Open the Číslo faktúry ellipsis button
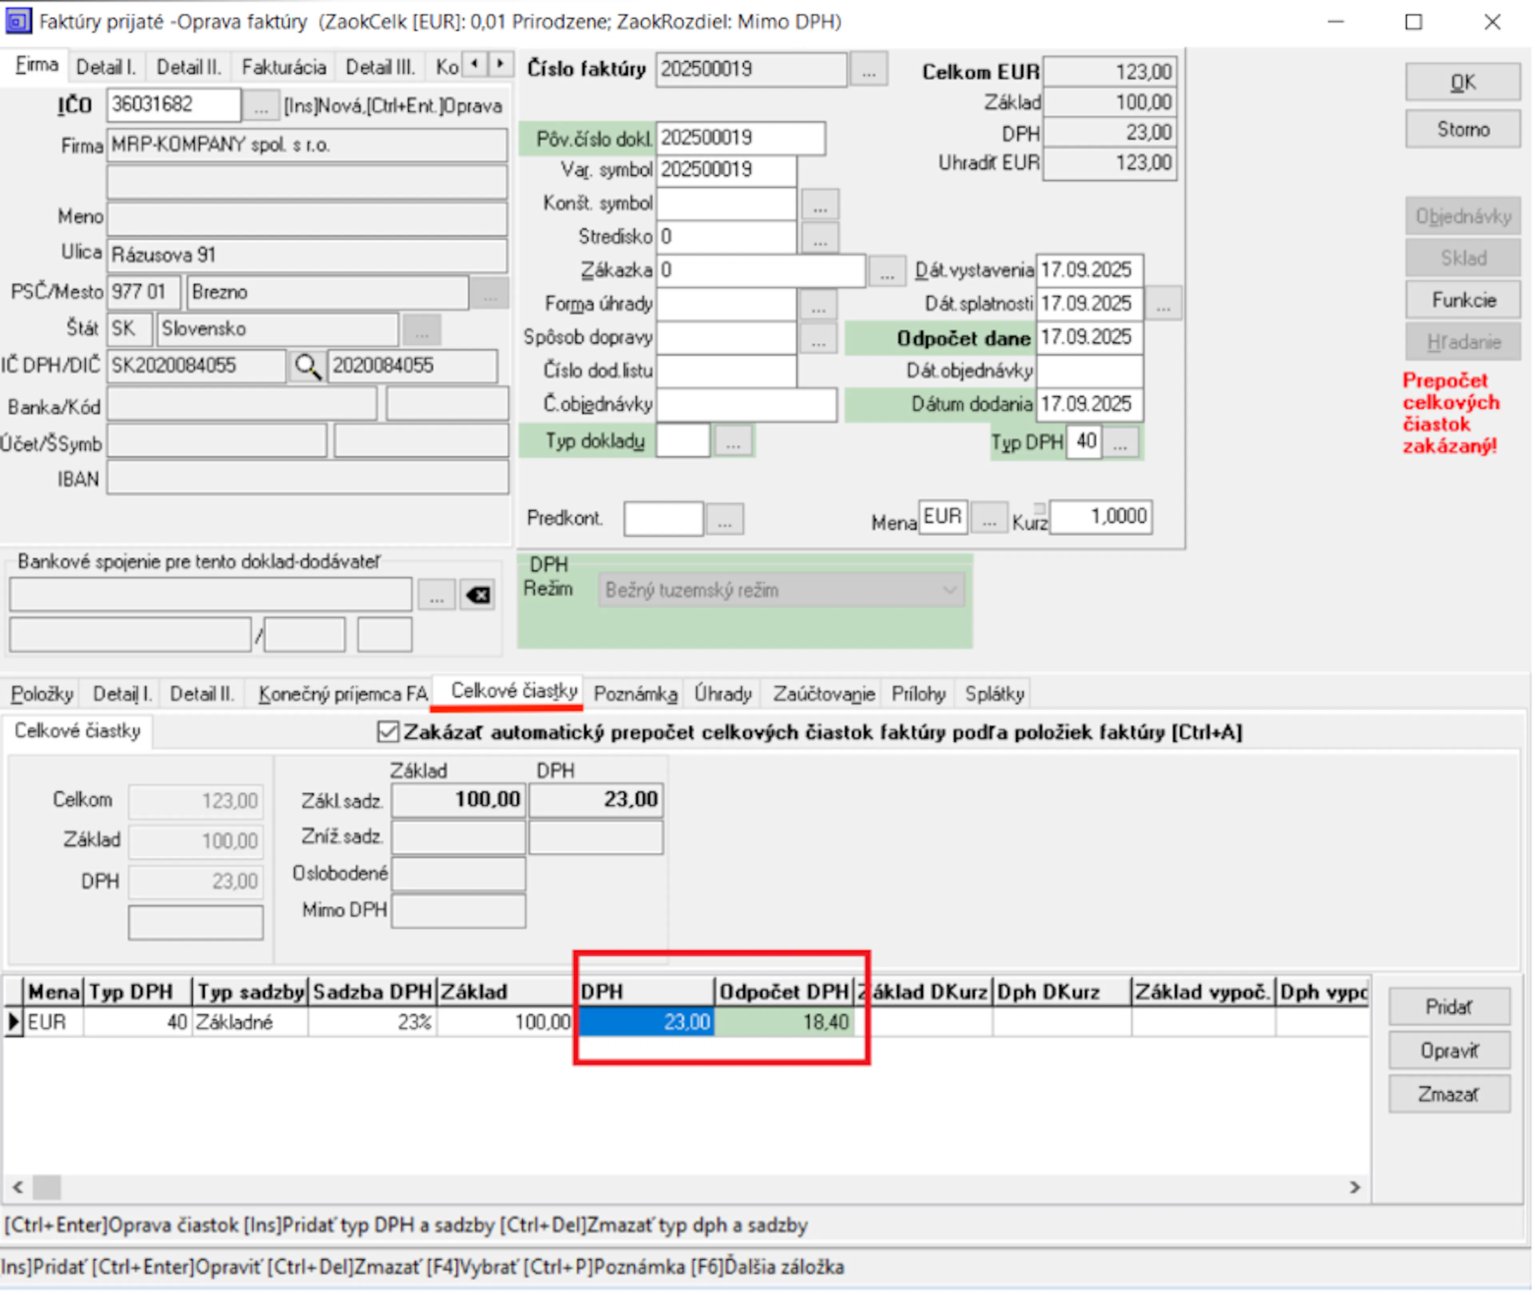 click(869, 69)
